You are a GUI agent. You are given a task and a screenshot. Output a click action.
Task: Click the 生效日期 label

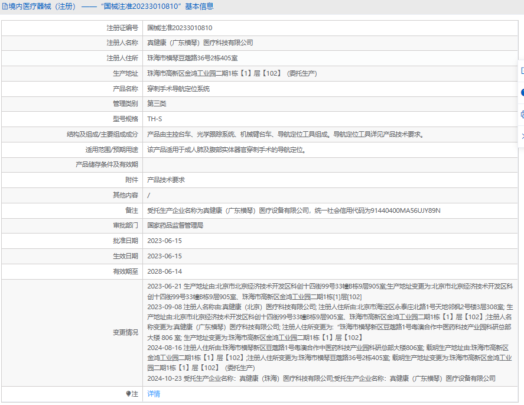pos(125,256)
